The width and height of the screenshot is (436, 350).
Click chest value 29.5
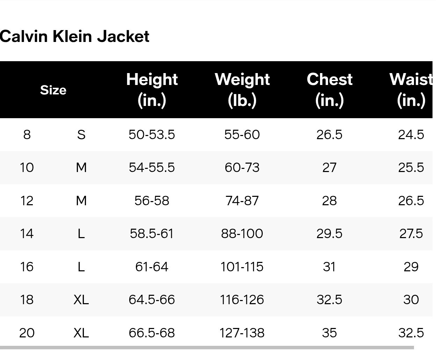pyautogui.click(x=329, y=234)
